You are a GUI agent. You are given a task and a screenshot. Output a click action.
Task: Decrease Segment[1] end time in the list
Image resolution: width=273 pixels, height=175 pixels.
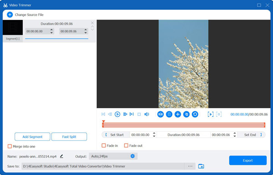pyautogui.click(x=86, y=33)
